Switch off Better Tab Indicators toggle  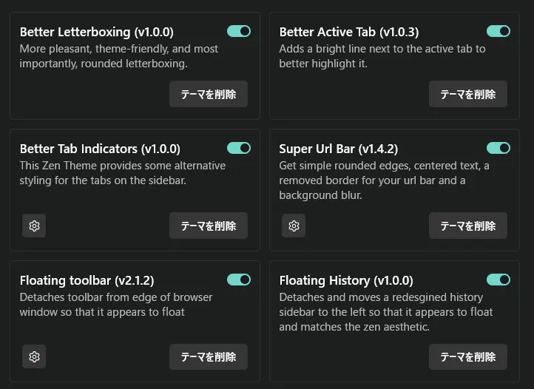click(239, 148)
